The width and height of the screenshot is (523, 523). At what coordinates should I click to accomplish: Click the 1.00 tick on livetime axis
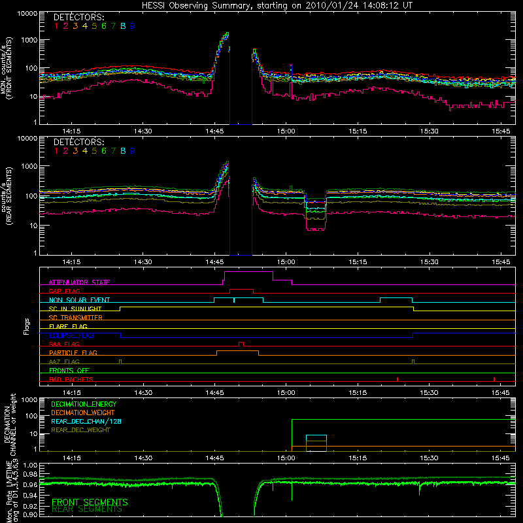pos(30,465)
